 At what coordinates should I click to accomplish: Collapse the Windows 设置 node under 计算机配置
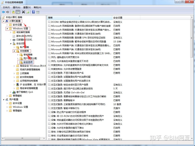7,28
